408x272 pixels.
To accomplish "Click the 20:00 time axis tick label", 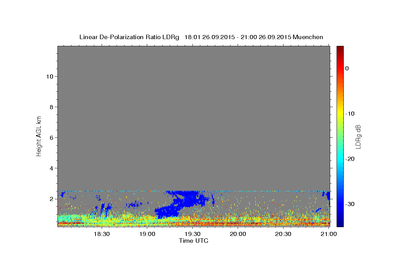I will (238, 234).
